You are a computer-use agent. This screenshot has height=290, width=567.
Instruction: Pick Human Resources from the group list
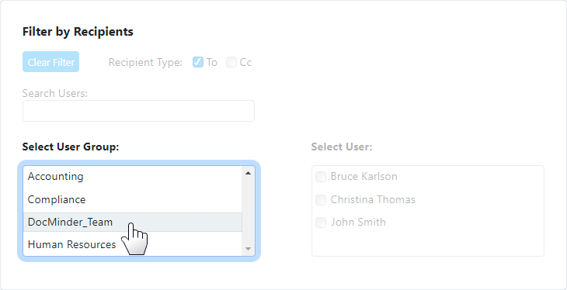tap(133, 244)
